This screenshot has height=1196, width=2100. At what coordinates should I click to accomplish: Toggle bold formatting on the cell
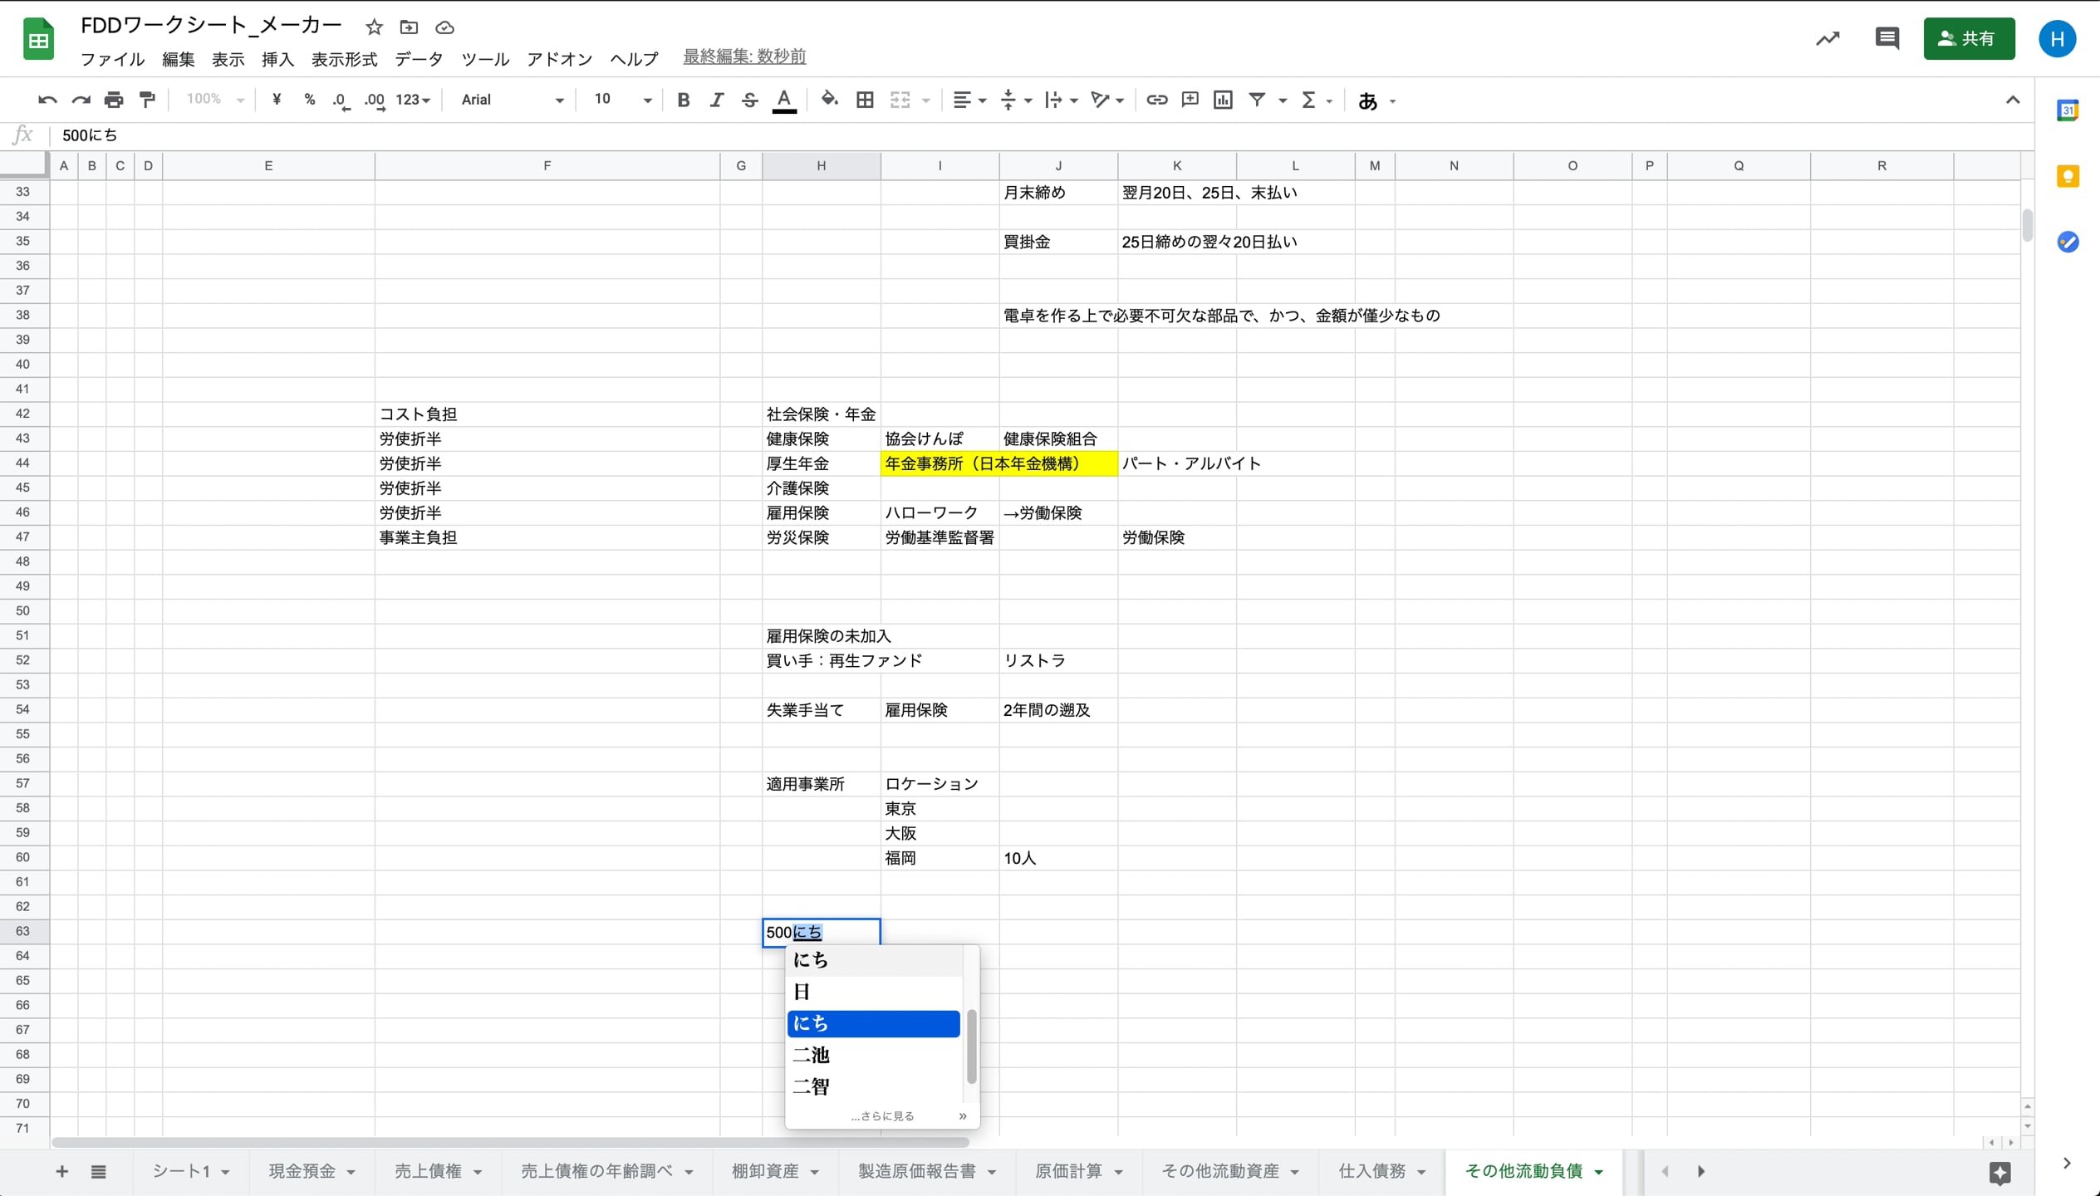click(683, 99)
